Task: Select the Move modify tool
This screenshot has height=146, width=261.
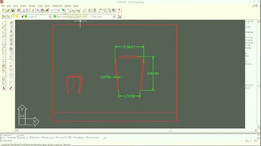Action: pos(11,44)
